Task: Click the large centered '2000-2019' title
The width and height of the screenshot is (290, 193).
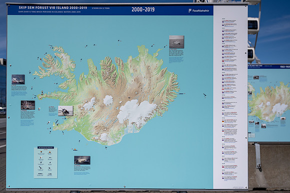Action: point(143,9)
